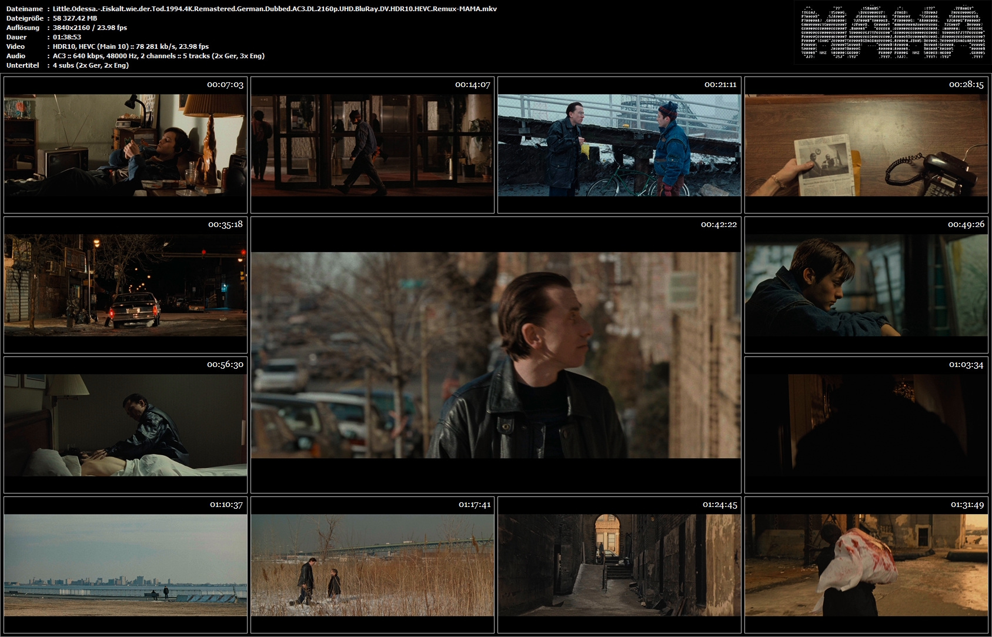Viewport: 992px width, 637px height.
Task: Click the 'Dateiname' label
Action: point(25,9)
